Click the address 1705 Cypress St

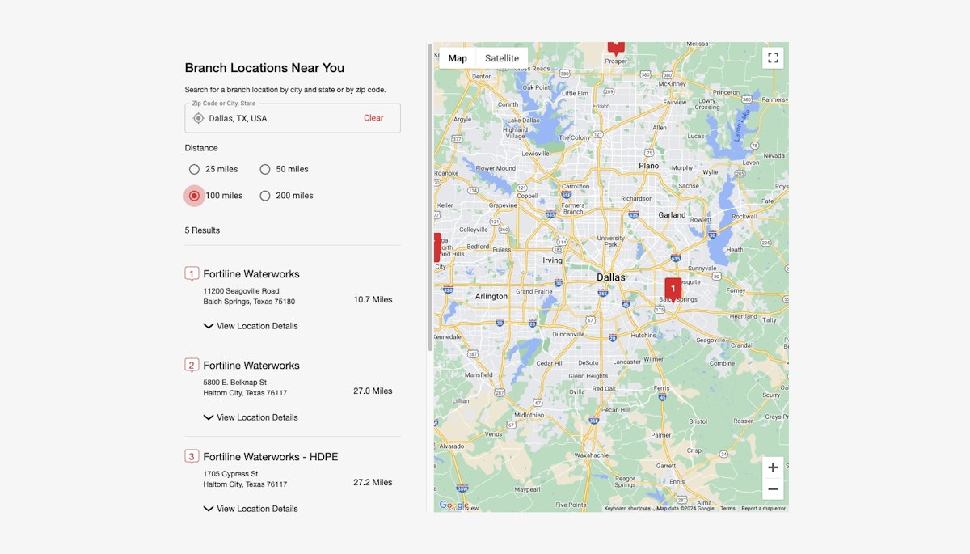(230, 474)
